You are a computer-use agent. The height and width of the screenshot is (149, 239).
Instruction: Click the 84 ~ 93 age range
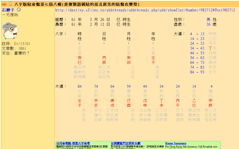point(197,72)
